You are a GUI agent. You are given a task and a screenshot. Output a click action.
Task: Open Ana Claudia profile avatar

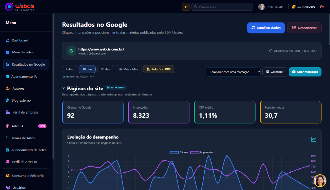(x=261, y=7)
